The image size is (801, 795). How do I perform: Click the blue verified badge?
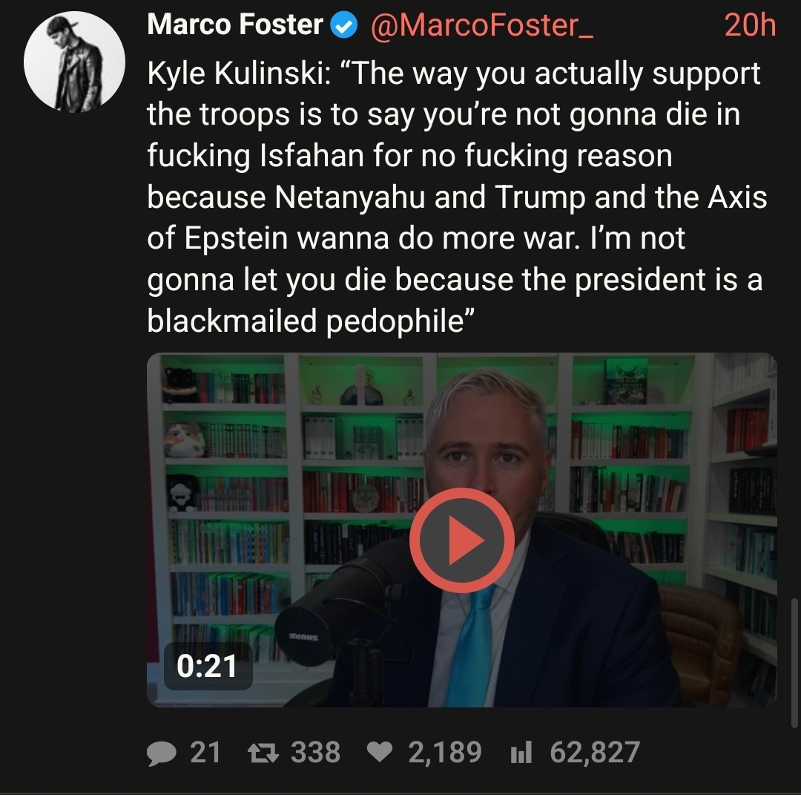343,26
